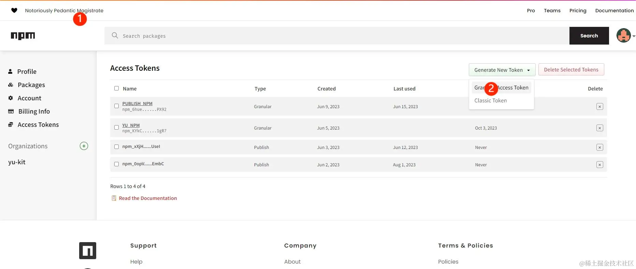Check the npm_xXjH token checkbox
Screen dimensions: 636x269
click(116, 147)
